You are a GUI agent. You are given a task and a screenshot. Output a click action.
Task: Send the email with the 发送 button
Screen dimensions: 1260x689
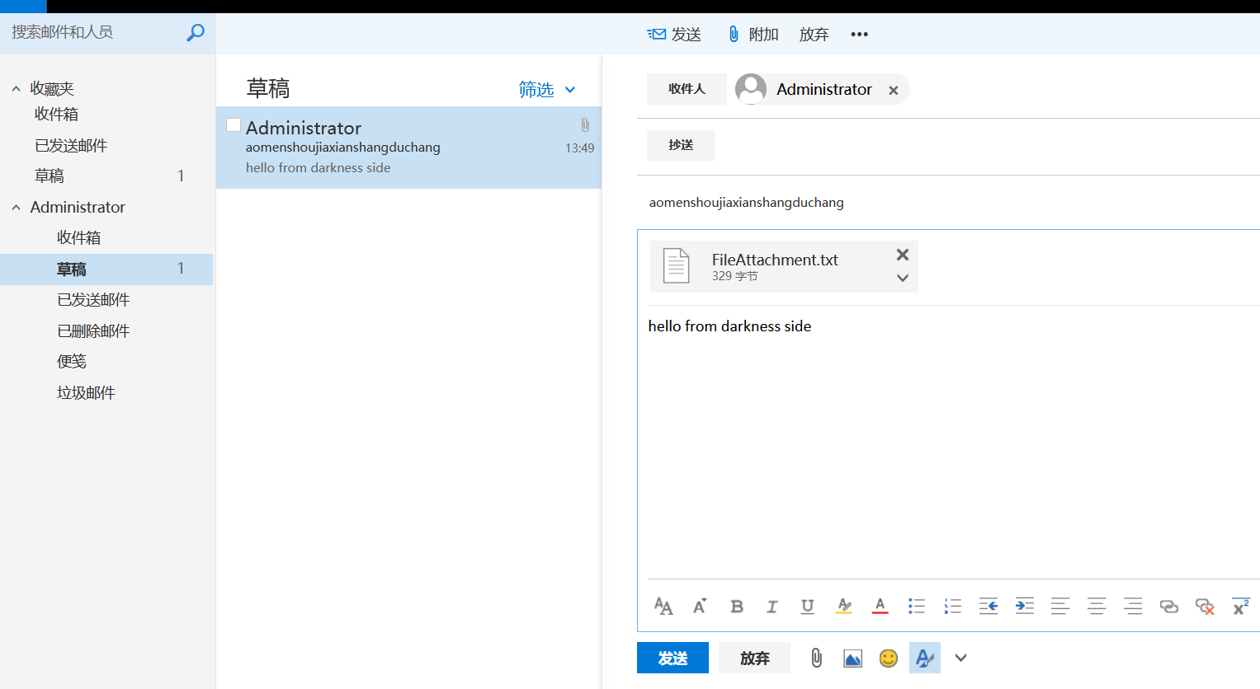pos(672,658)
